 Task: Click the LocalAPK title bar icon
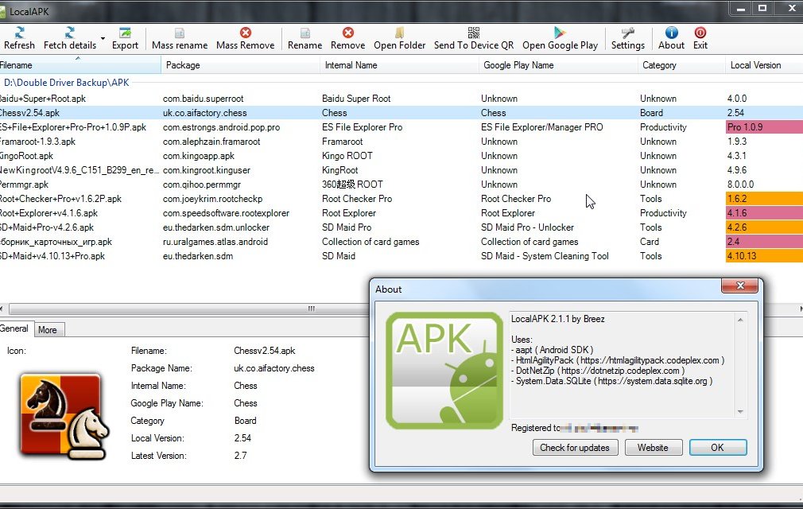tap(2, 11)
